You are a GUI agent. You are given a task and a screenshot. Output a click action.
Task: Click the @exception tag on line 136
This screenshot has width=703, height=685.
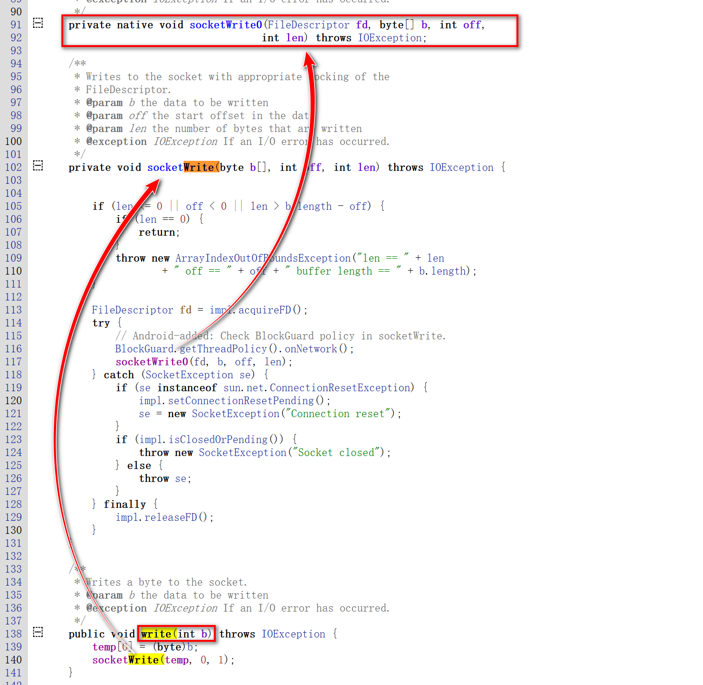tap(117, 608)
